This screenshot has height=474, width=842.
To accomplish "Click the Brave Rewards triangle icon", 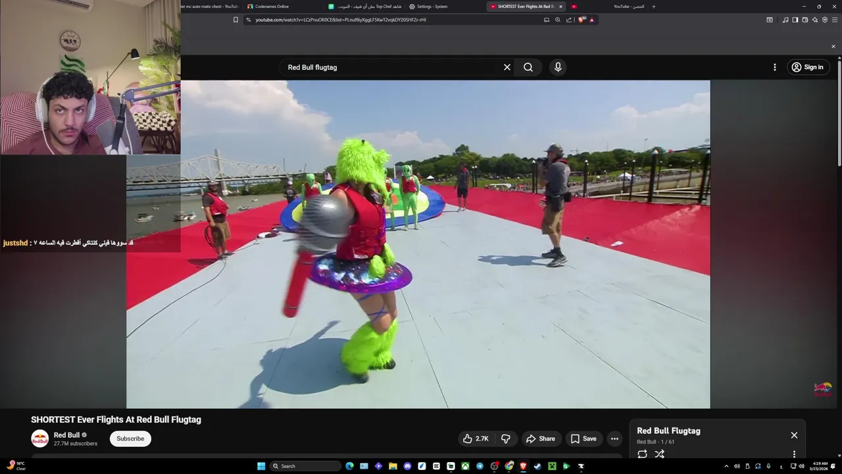I will click(591, 20).
